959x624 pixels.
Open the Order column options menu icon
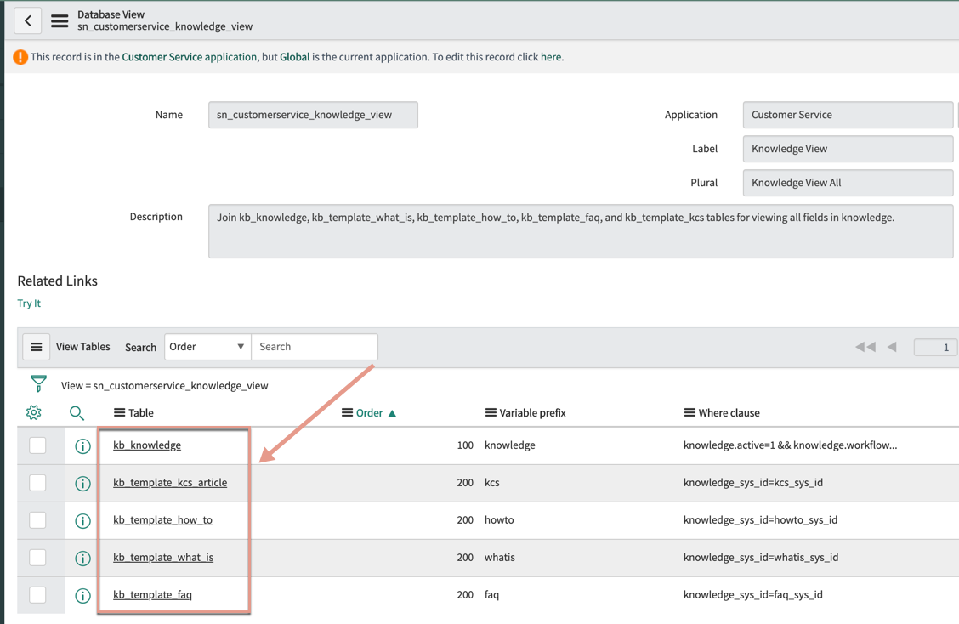(347, 413)
